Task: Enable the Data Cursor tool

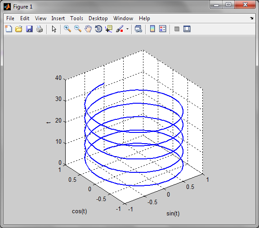Action: 109,29
